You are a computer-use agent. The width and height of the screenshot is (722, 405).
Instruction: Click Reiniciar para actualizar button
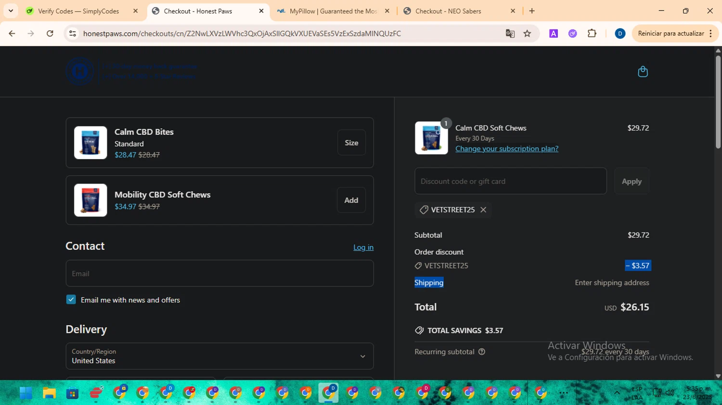(671, 34)
